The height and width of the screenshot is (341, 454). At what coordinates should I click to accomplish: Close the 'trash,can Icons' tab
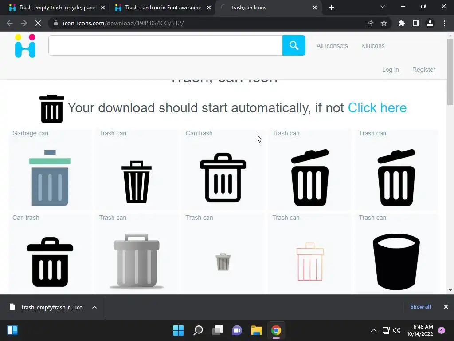click(x=315, y=8)
